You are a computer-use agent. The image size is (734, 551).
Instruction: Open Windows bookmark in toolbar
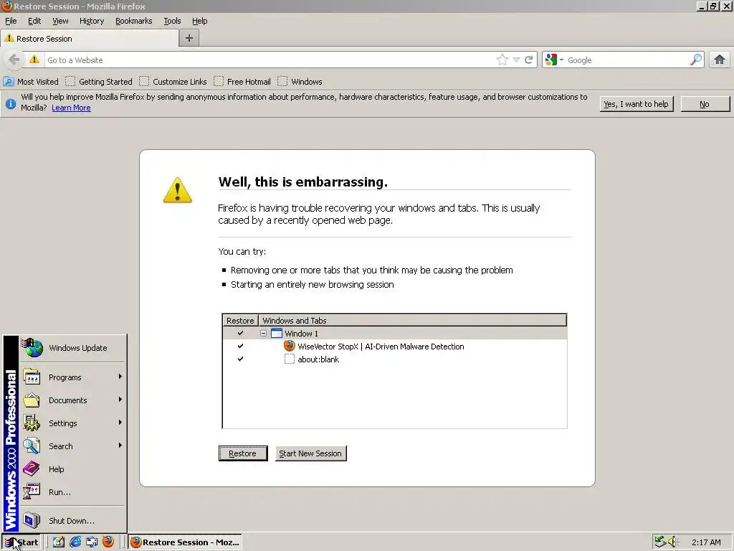300,82
